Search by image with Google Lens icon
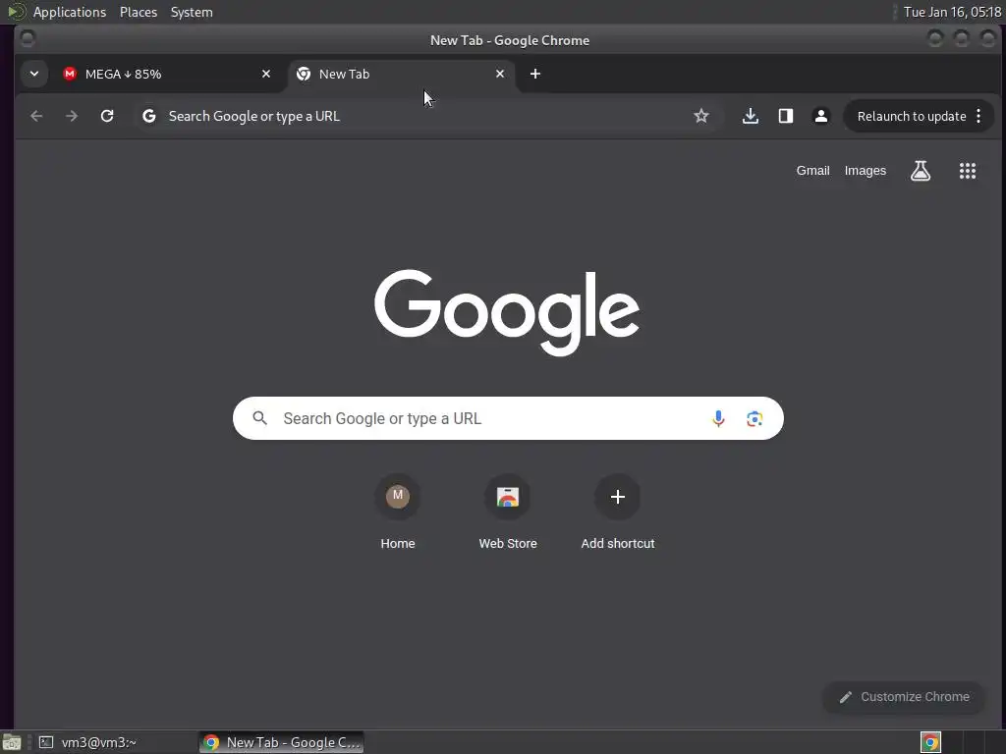 click(754, 418)
